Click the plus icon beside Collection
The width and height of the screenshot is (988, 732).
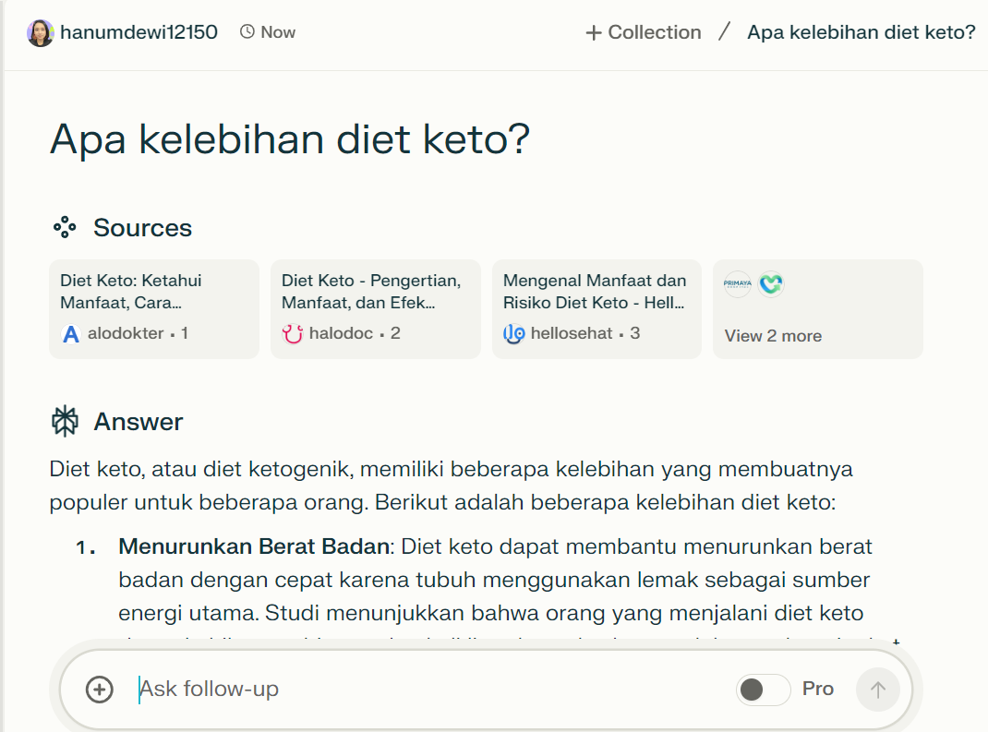click(594, 33)
